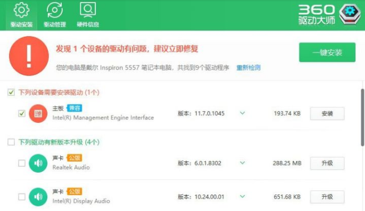The width and height of the screenshot is (365, 211).
Task: Click the Realtek Audio speaker icon
Action: (38, 163)
